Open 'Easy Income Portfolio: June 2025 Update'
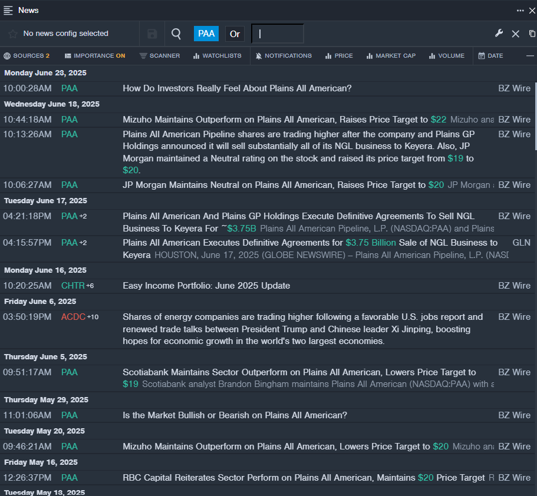 [206, 286]
